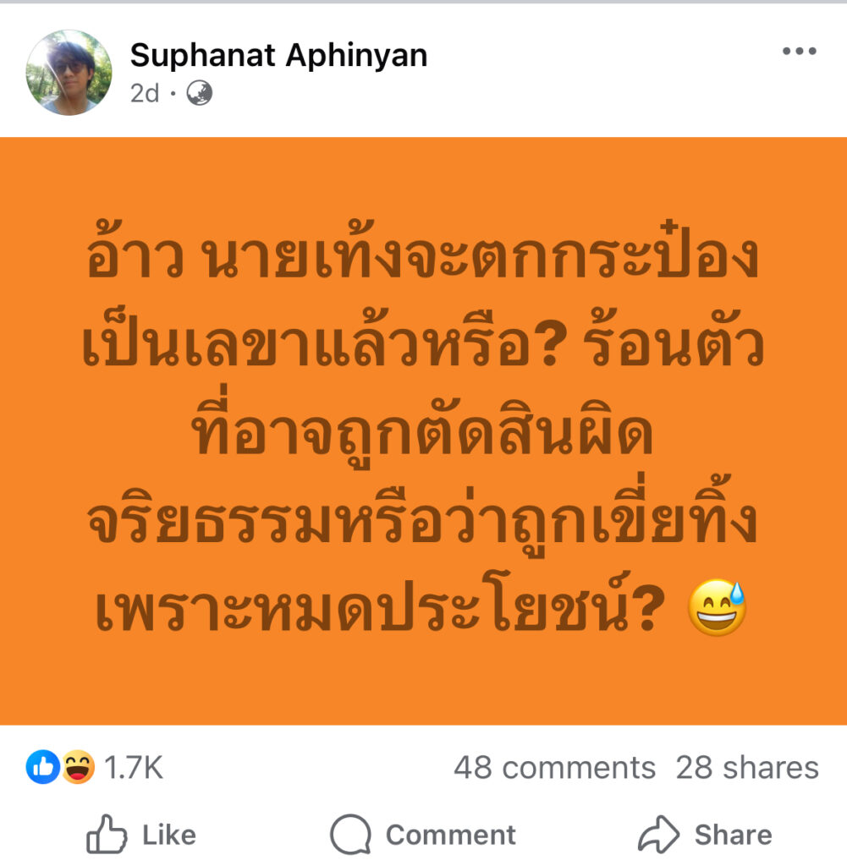Click the first Thai line starting อ้าว
The width and height of the screenshot is (847, 866).
(x=423, y=254)
